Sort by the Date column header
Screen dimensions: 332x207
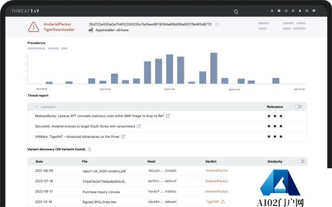coord(39,162)
